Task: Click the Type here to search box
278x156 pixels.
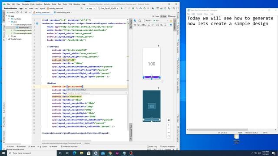Action: [x=32, y=153]
